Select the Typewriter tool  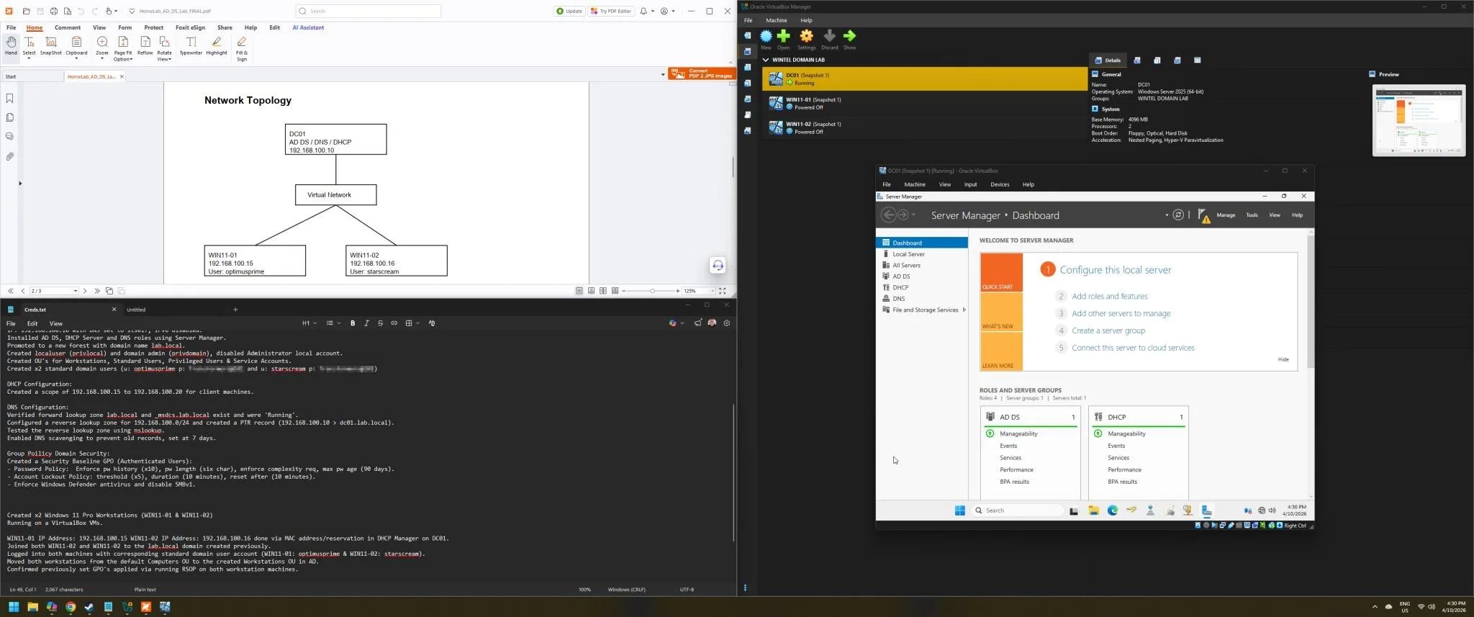[191, 47]
